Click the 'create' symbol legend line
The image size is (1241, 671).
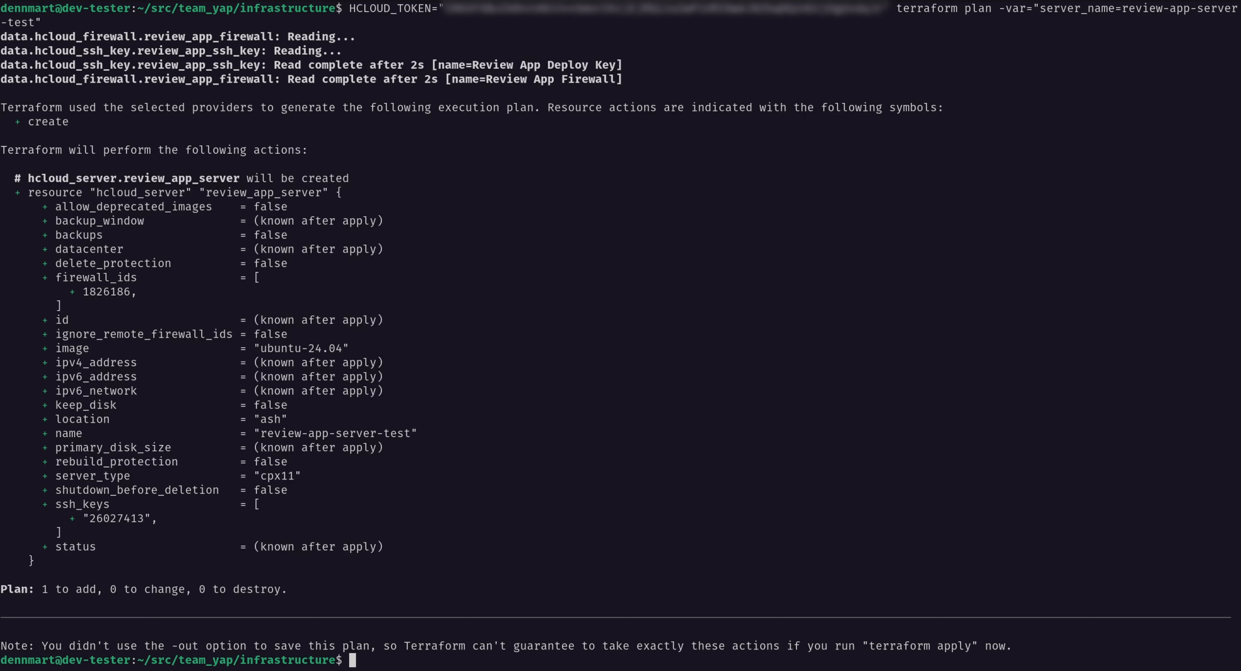pos(41,122)
